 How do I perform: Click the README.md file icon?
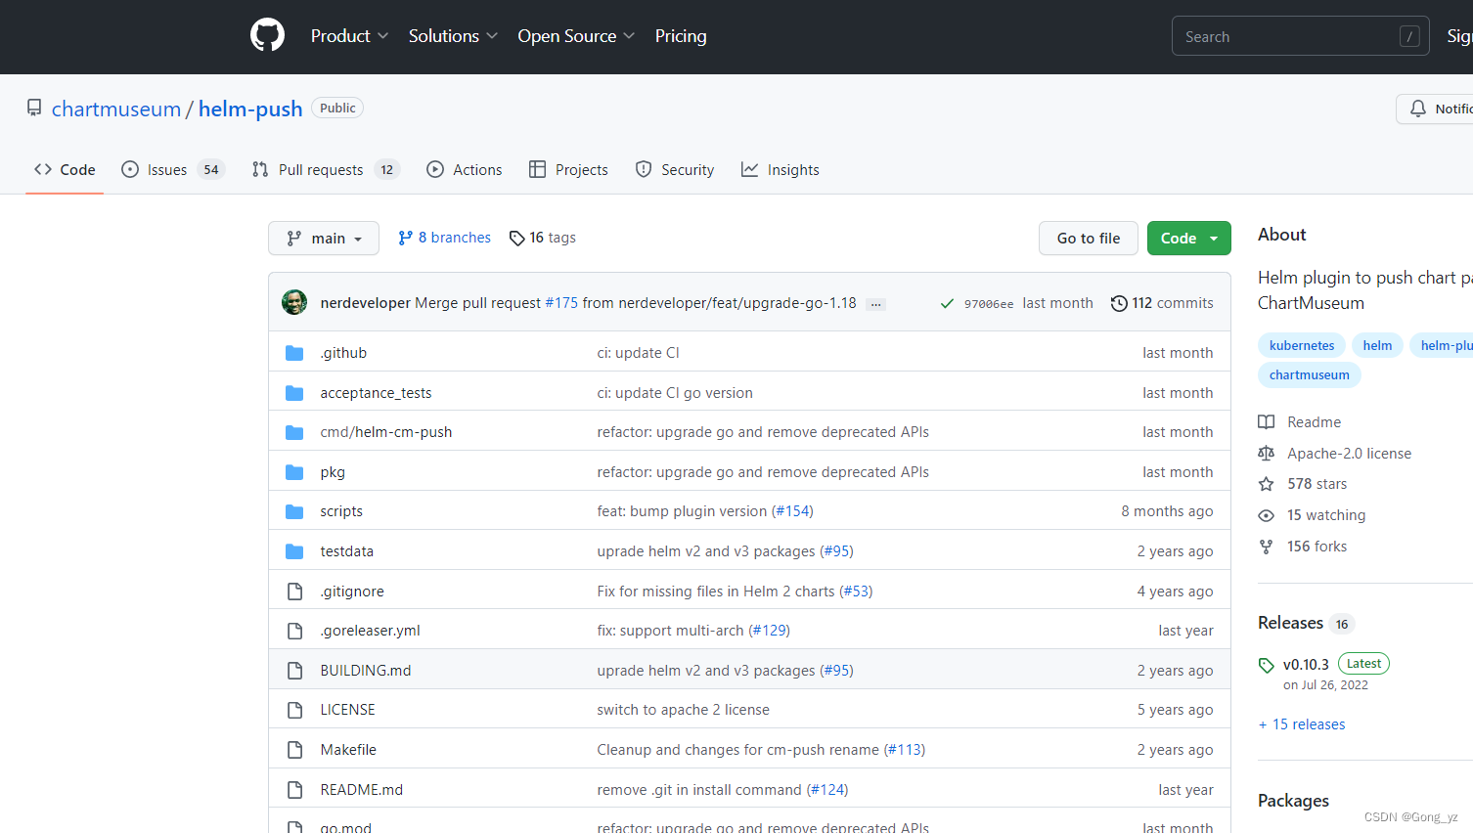[x=294, y=790]
